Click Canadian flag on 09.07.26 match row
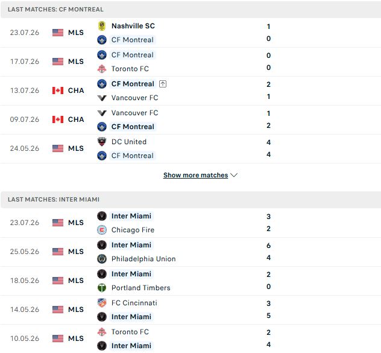The height and width of the screenshot is (353, 381). click(x=58, y=119)
